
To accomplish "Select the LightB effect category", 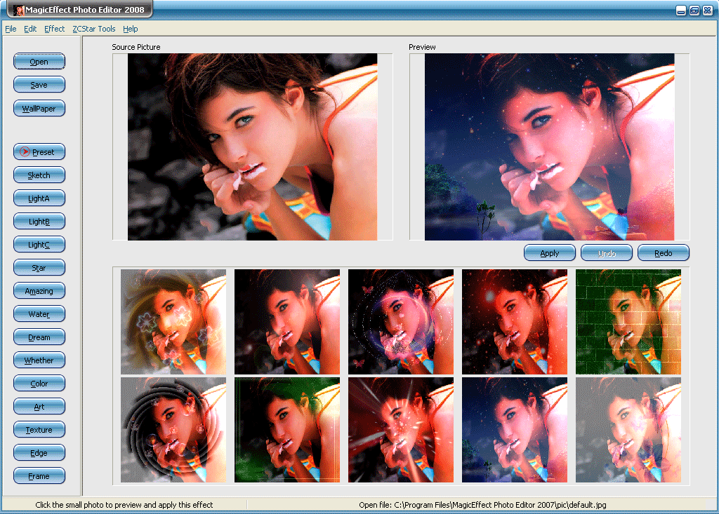I will 39,222.
